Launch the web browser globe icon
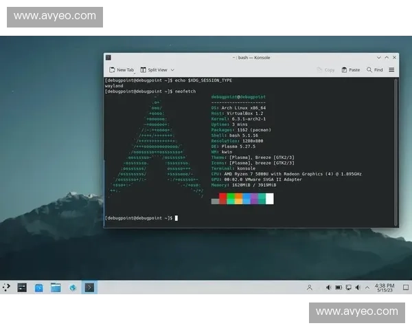412x330 pixels. (73, 287)
